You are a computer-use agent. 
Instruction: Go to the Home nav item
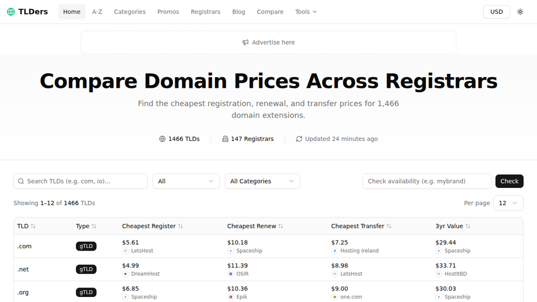coord(72,12)
